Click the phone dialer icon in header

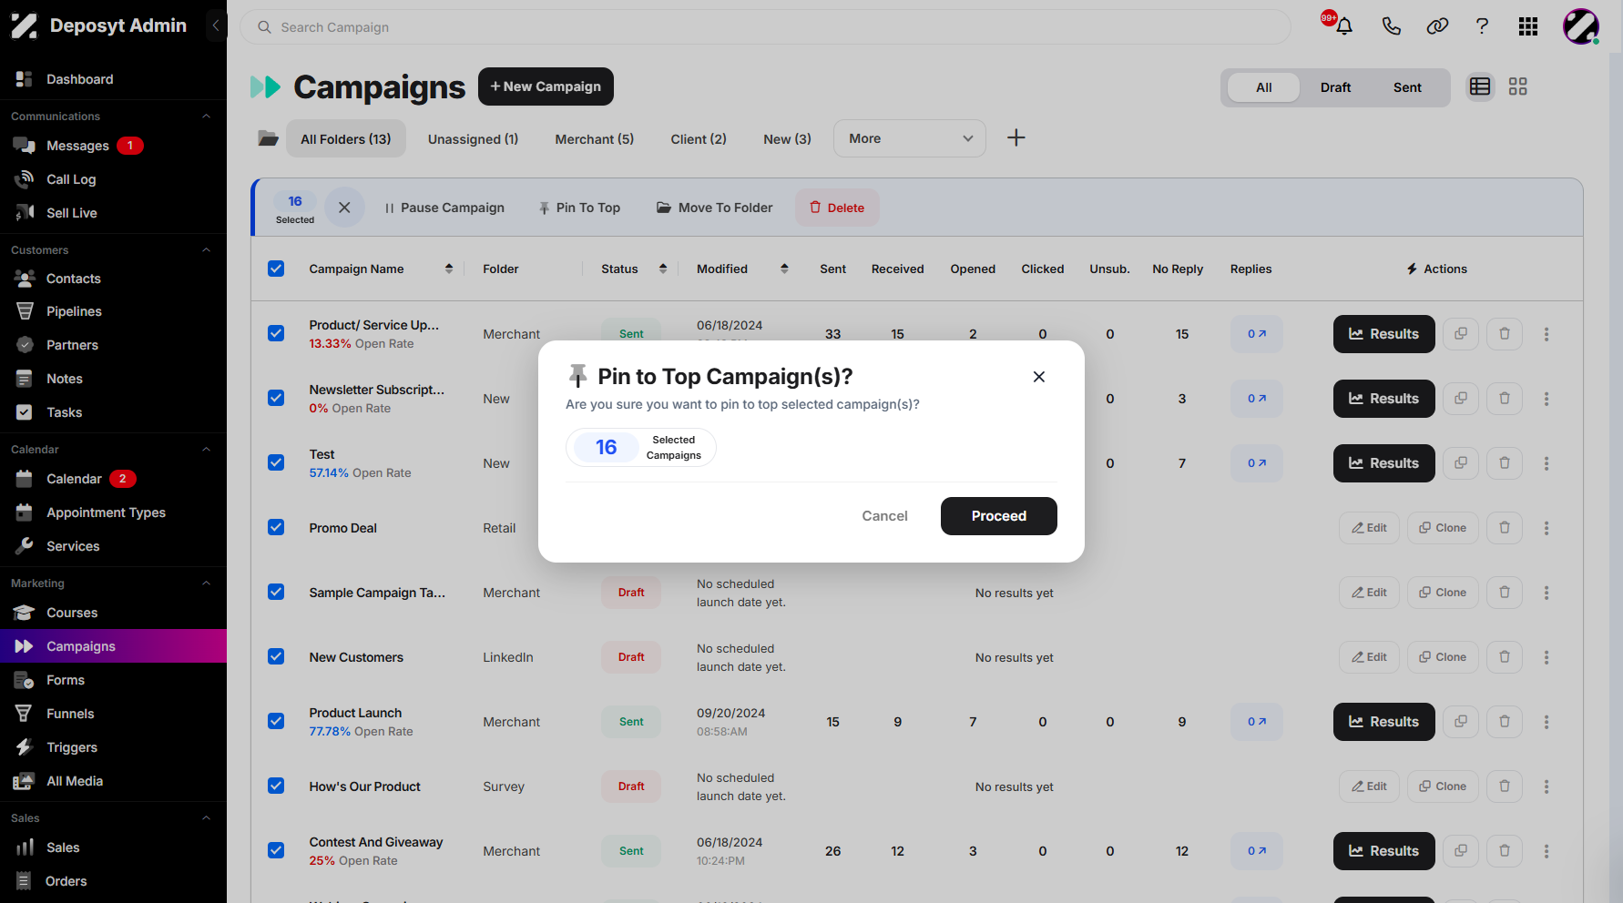[x=1391, y=26]
